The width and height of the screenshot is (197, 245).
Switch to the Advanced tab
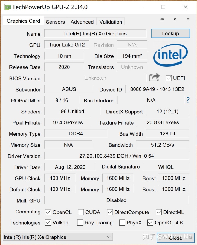click(82, 22)
